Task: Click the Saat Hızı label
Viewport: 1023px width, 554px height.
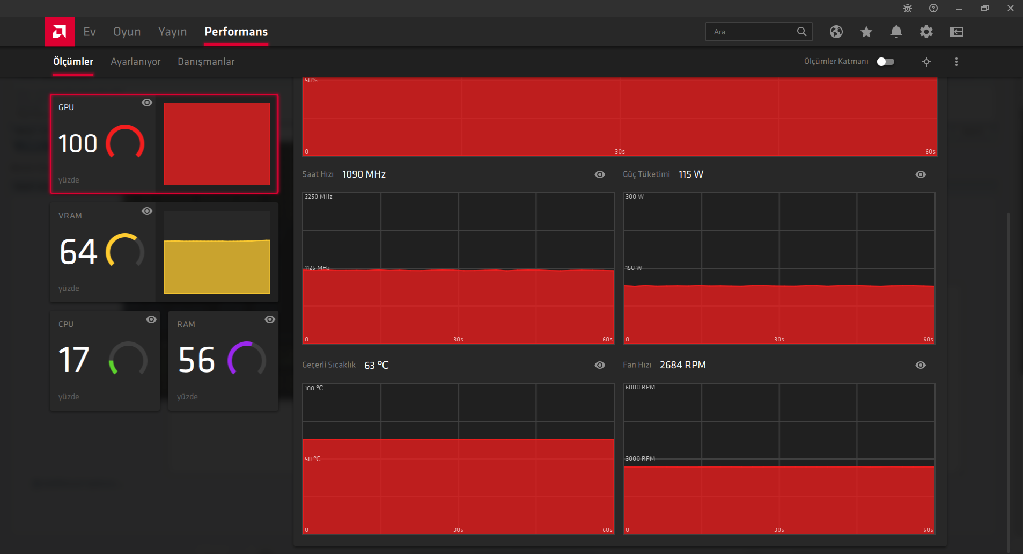Action: [318, 174]
